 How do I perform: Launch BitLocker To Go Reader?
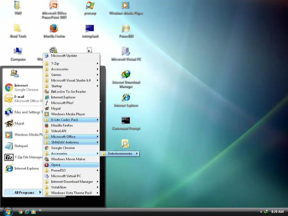(x=71, y=92)
